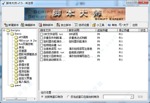Screen dimensions: 150x103
Task: Check the 自助抓点脚本.txt checkbox
Action: (x=41, y=52)
